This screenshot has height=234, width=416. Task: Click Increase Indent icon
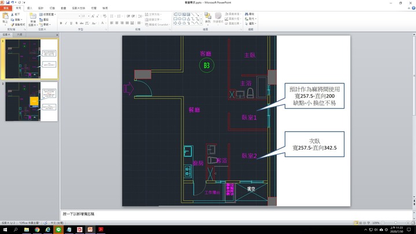(x=133, y=16)
